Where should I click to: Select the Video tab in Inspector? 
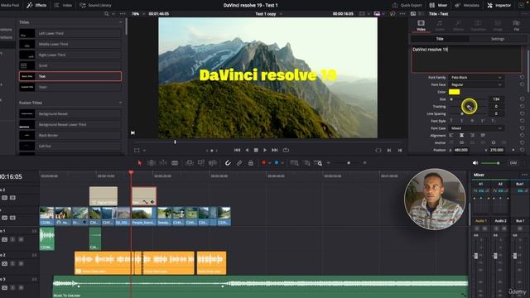pyautogui.click(x=421, y=26)
